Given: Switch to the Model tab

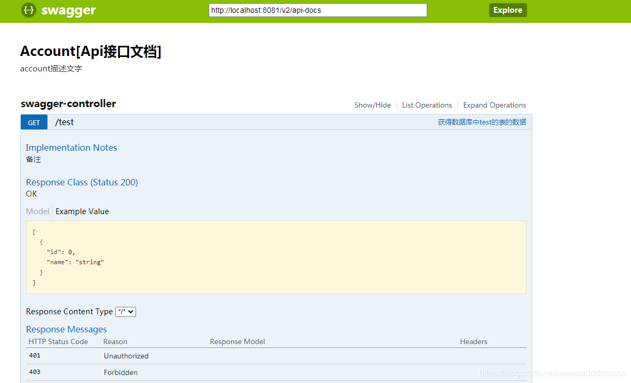Looking at the screenshot, I should 37,211.
